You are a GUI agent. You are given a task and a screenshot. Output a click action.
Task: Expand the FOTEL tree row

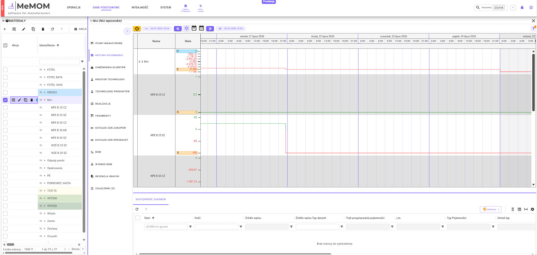pyautogui.click(x=45, y=70)
